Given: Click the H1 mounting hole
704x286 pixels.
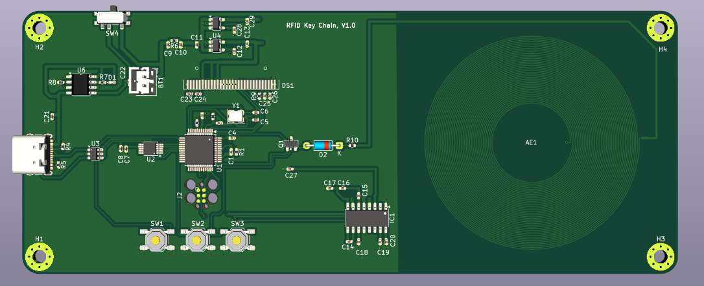Looking at the screenshot, I should pyautogui.click(x=40, y=256).
